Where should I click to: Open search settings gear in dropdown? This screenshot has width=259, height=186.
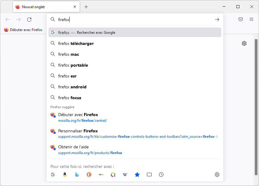217,175
